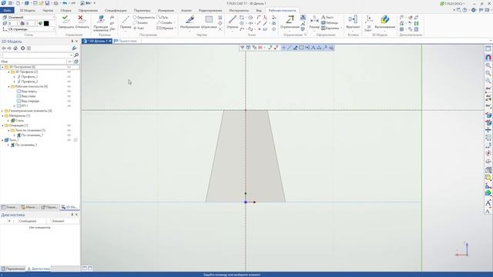Insert a Текст annotation
The width and height of the screenshot is (493, 277).
(327, 17)
